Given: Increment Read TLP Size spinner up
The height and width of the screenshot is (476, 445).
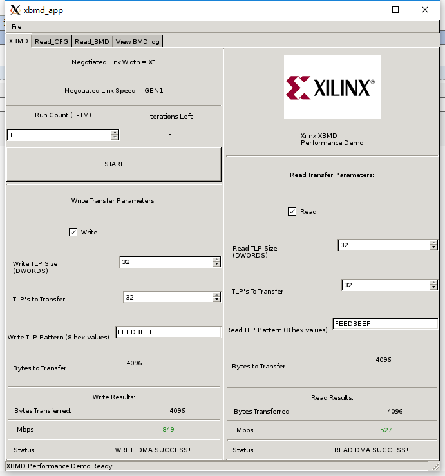Looking at the screenshot, I should (x=433, y=242).
